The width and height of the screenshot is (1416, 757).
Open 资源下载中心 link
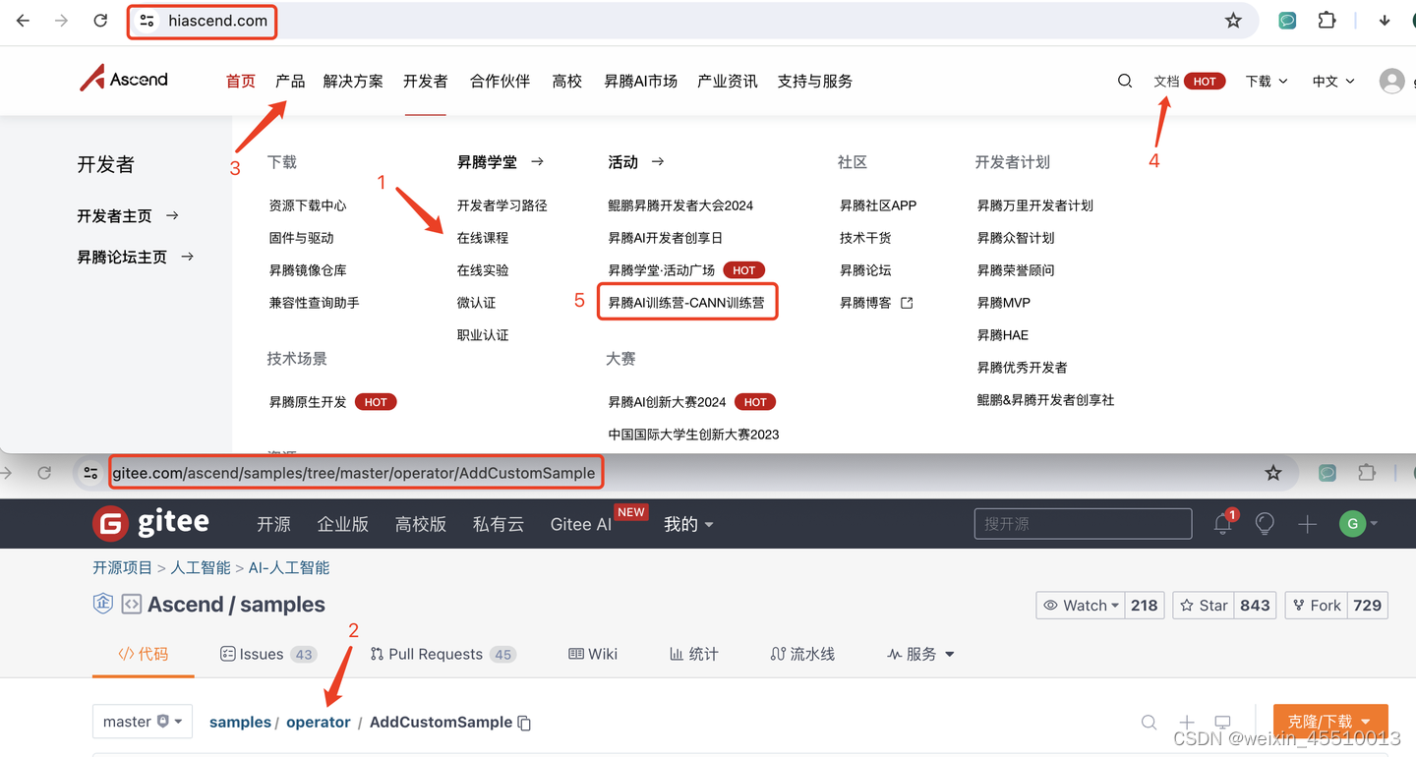coord(308,205)
